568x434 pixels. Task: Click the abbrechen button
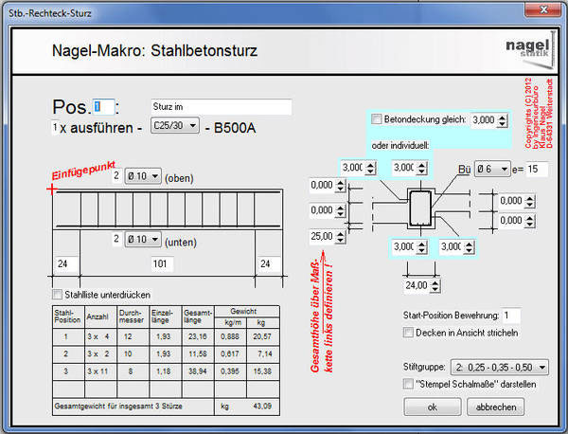495,407
